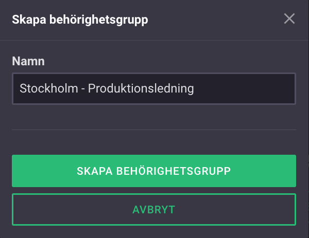Click the word Produktionsledning in the name field

click(141, 88)
